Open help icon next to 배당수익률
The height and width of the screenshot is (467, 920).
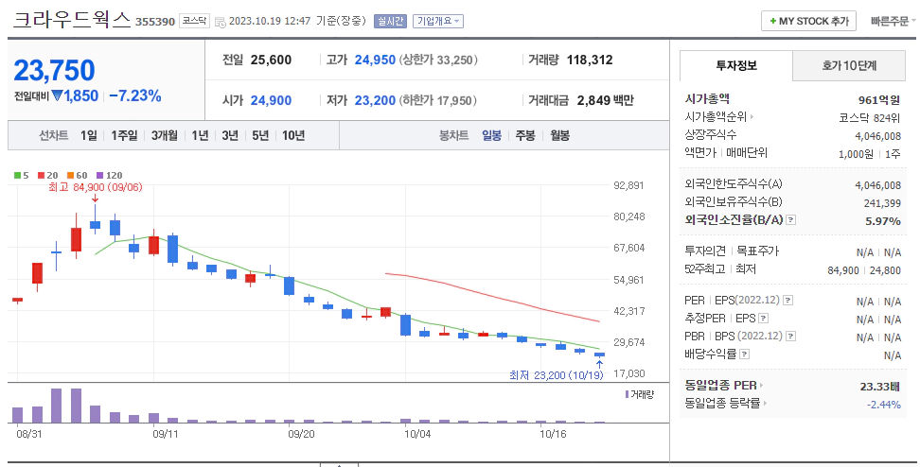coord(745,354)
